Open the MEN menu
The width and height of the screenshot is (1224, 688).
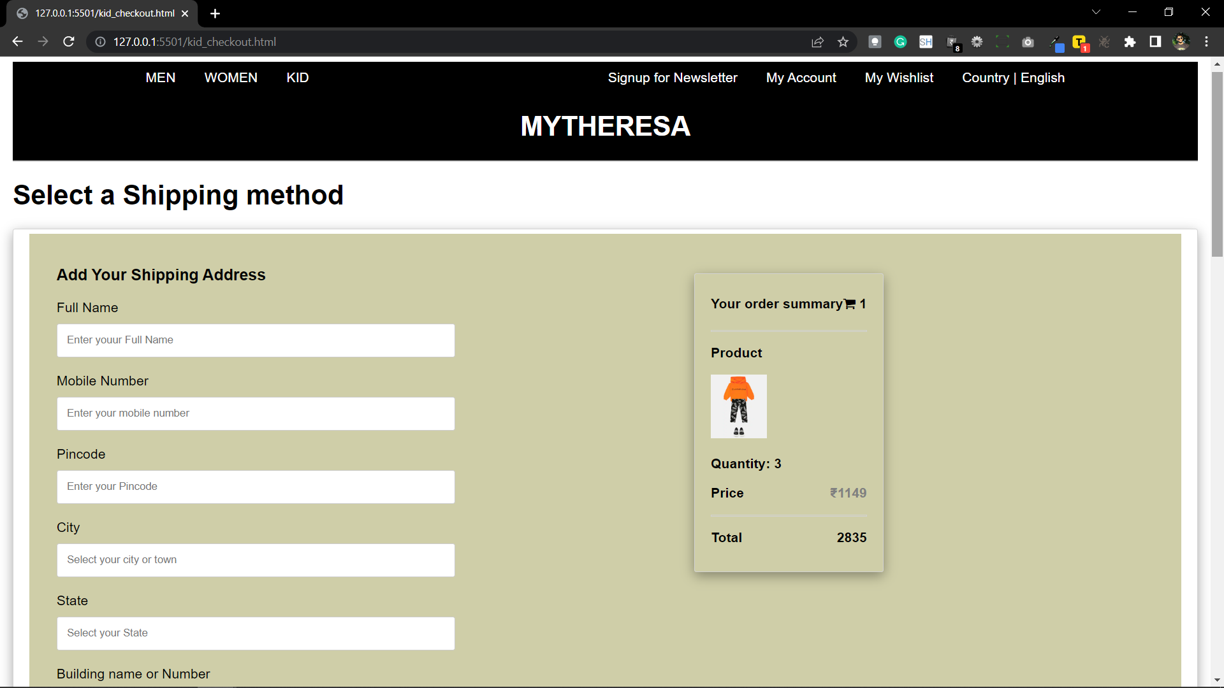160,78
